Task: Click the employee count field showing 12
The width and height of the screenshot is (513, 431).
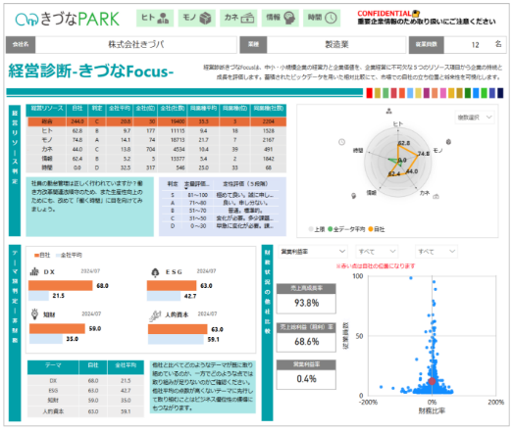Action: click(475, 45)
